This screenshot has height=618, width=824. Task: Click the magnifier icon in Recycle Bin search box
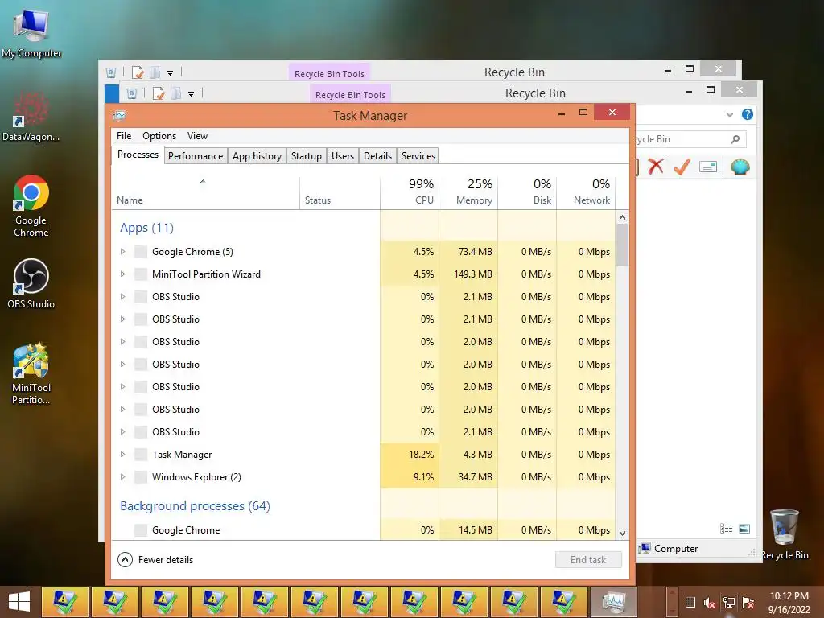pos(735,139)
